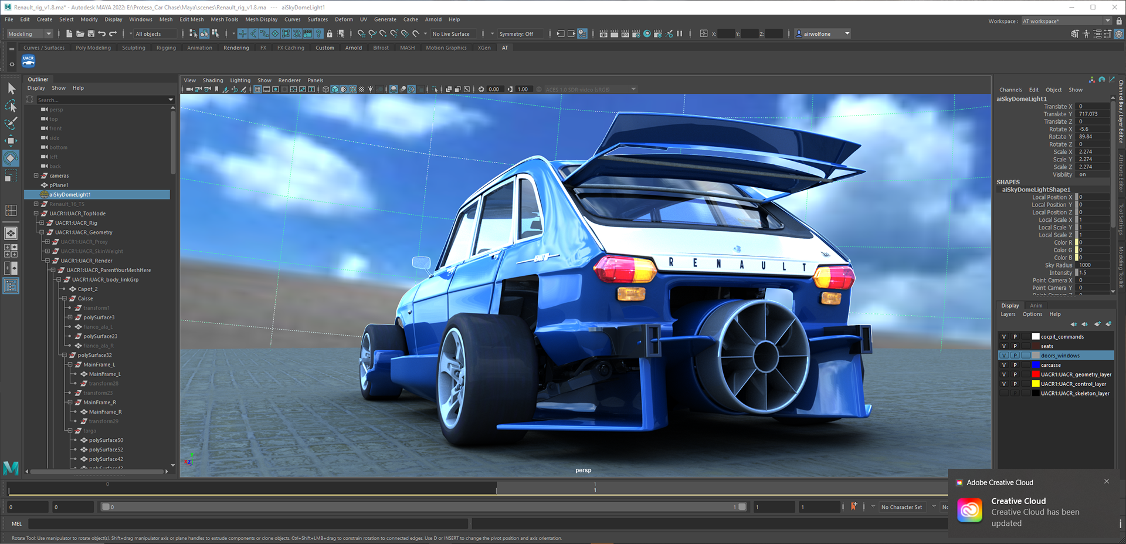Move selected layer down icon
This screenshot has height=544, width=1126.
pyautogui.click(x=1085, y=324)
